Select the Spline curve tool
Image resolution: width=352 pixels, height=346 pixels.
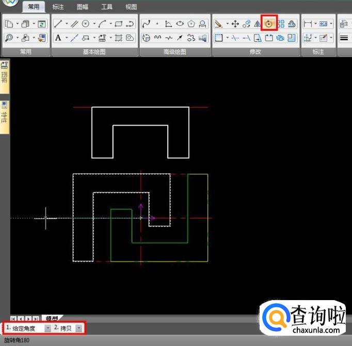146,24
